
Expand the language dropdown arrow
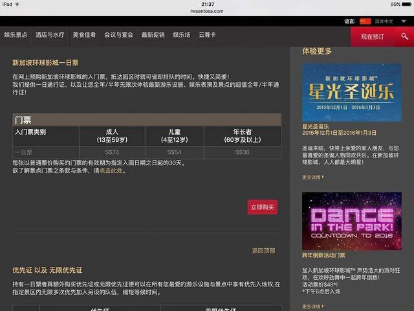(404, 21)
